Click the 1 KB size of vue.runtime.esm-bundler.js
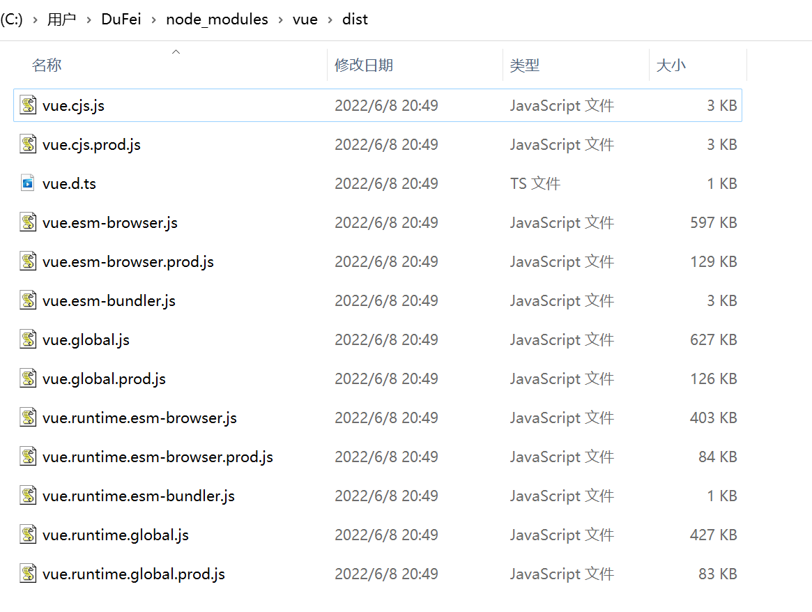This screenshot has height=612, width=812. [722, 496]
